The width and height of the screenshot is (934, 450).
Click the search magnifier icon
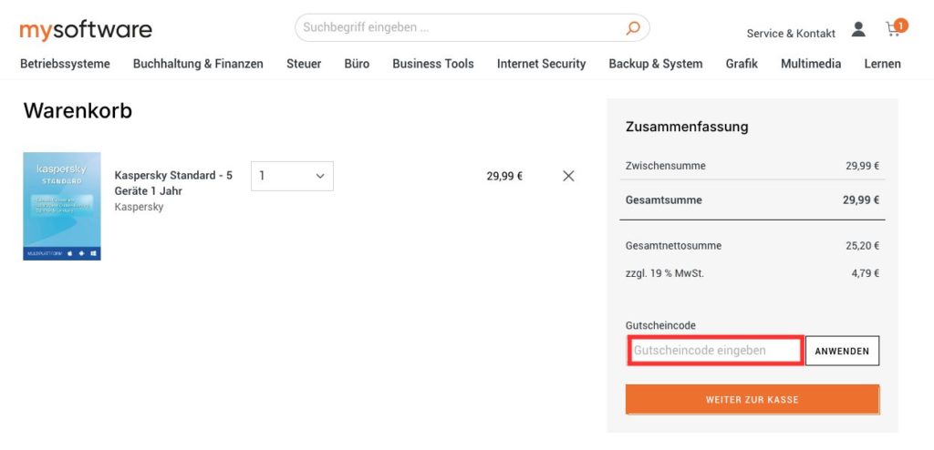[x=633, y=28]
